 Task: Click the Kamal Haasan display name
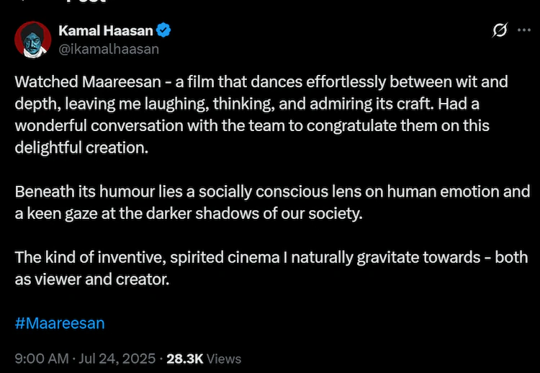tap(106, 31)
